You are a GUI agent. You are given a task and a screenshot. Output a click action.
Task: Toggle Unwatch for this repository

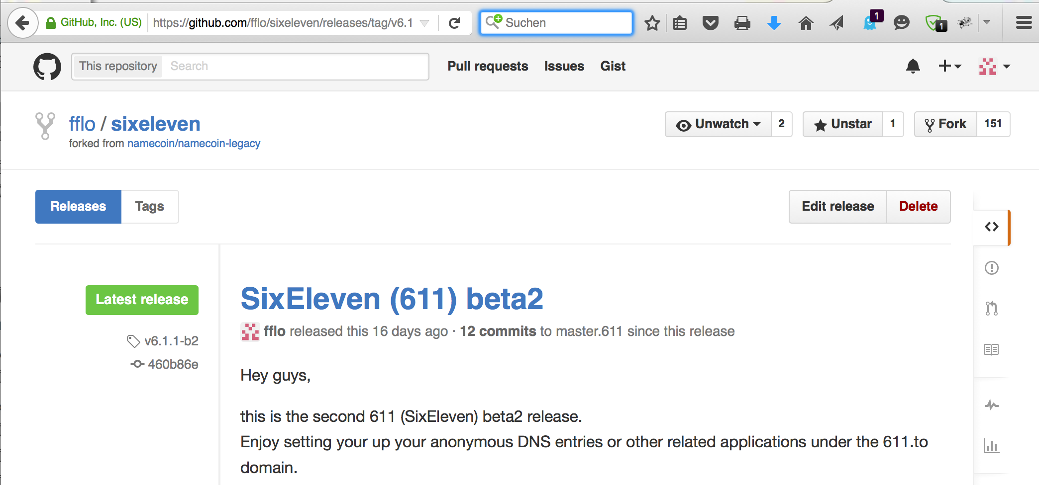click(x=718, y=124)
